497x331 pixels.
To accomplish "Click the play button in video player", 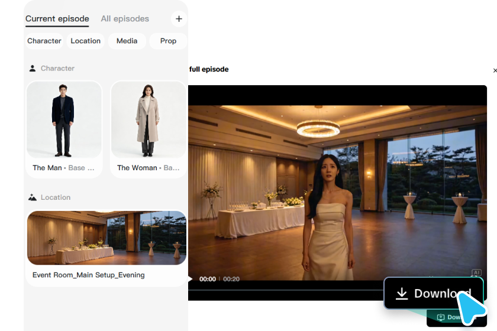I will coord(190,279).
